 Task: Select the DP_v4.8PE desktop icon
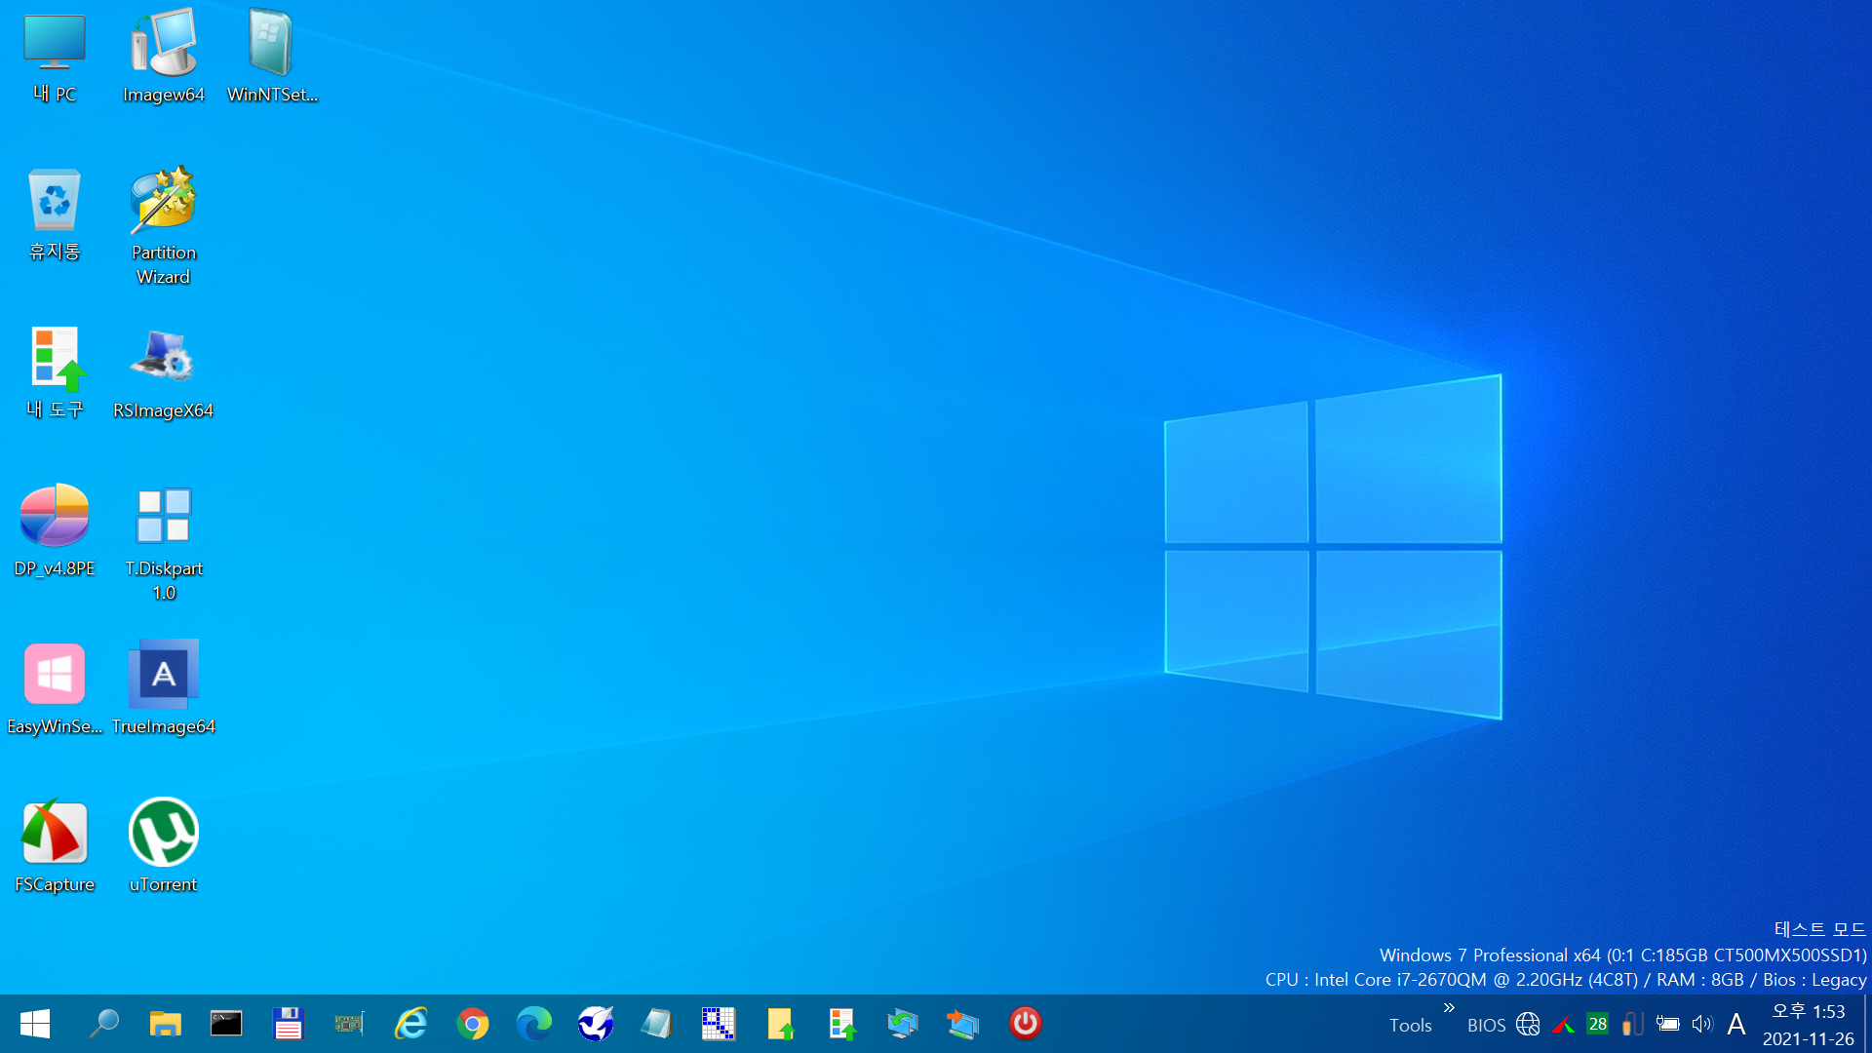[x=55, y=530]
